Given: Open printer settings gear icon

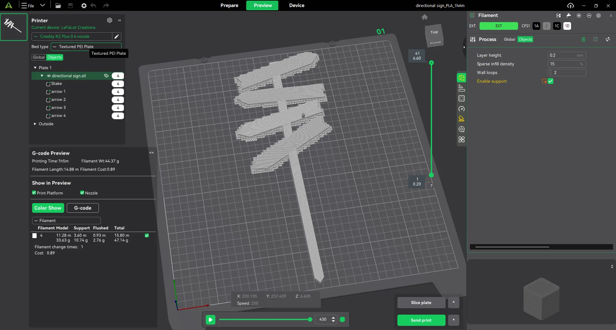Looking at the screenshot, I should (x=109, y=20).
